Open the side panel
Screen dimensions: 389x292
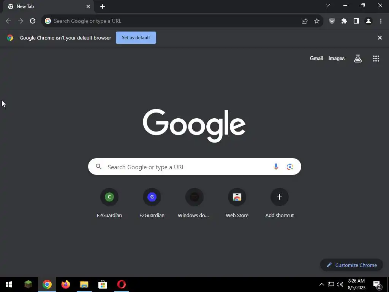[x=356, y=21]
